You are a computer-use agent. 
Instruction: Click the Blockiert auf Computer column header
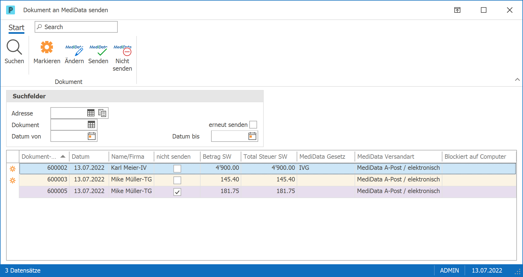479,157
